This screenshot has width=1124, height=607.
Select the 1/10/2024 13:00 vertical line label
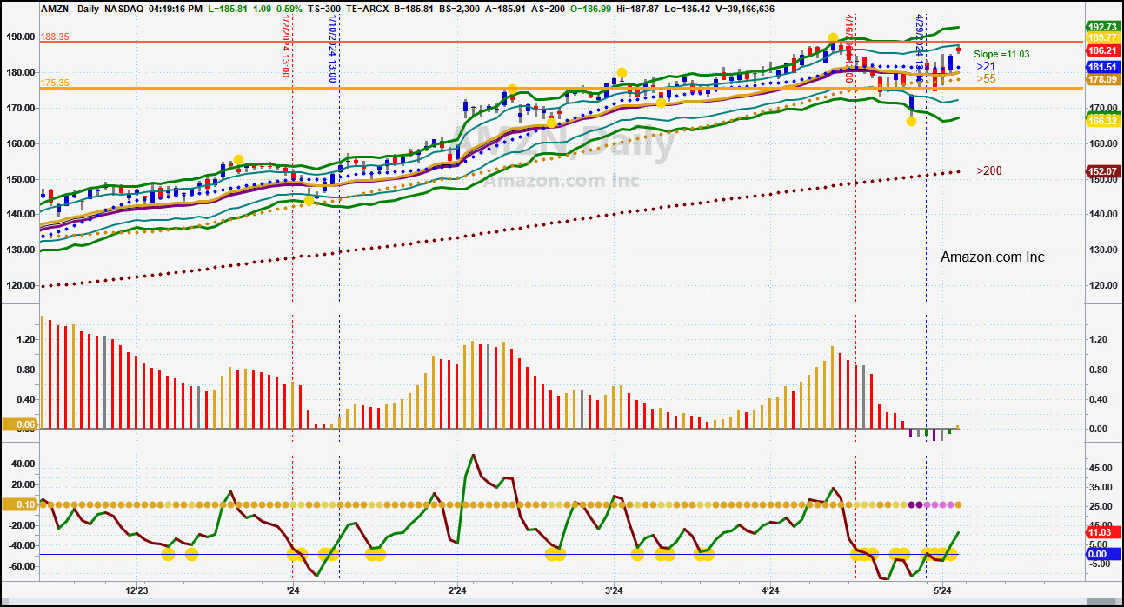332,49
